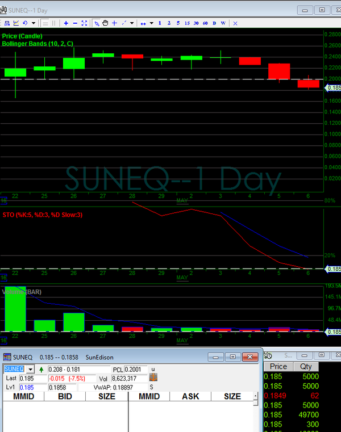
Task: Select the crosshair cursor tool
Action: [x=115, y=23]
